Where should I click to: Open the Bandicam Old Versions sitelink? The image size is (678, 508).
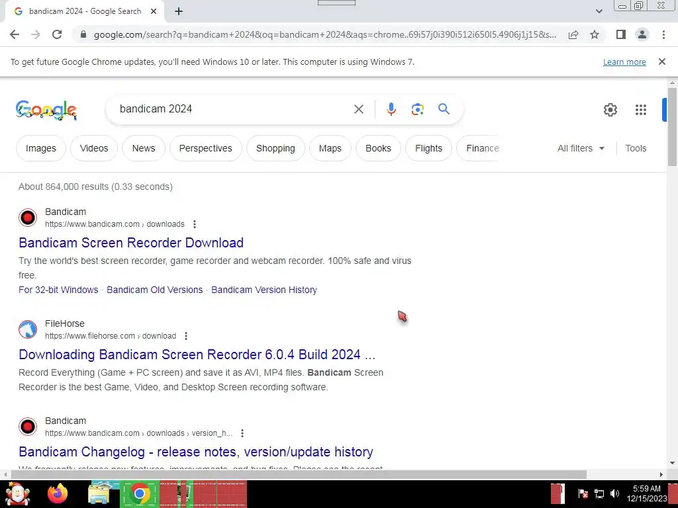[155, 290]
